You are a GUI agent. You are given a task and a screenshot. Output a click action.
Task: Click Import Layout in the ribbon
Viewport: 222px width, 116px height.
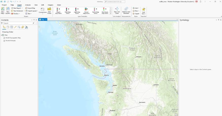click(31, 11)
